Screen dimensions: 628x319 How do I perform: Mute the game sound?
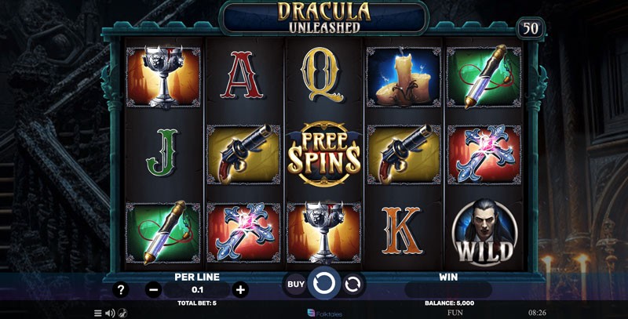(x=110, y=313)
